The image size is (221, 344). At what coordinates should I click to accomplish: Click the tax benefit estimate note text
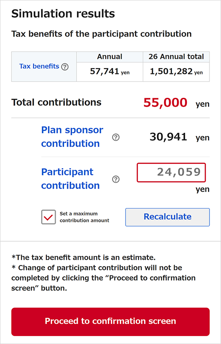(x=84, y=257)
